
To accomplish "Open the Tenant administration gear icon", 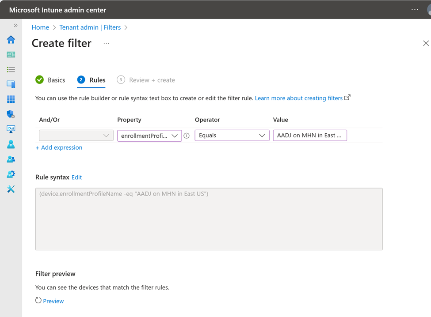I will pos(11,174).
